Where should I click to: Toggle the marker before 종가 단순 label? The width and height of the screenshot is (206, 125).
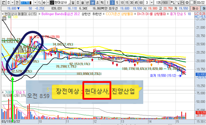point(168,14)
